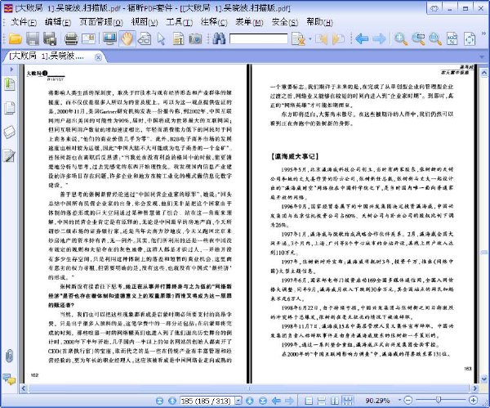Open the Pages panel in the sidebar
Viewport: 490px width, 408px height.
coord(9,108)
